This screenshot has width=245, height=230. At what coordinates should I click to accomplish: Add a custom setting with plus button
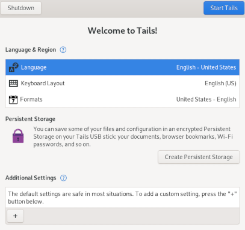tap(15, 216)
